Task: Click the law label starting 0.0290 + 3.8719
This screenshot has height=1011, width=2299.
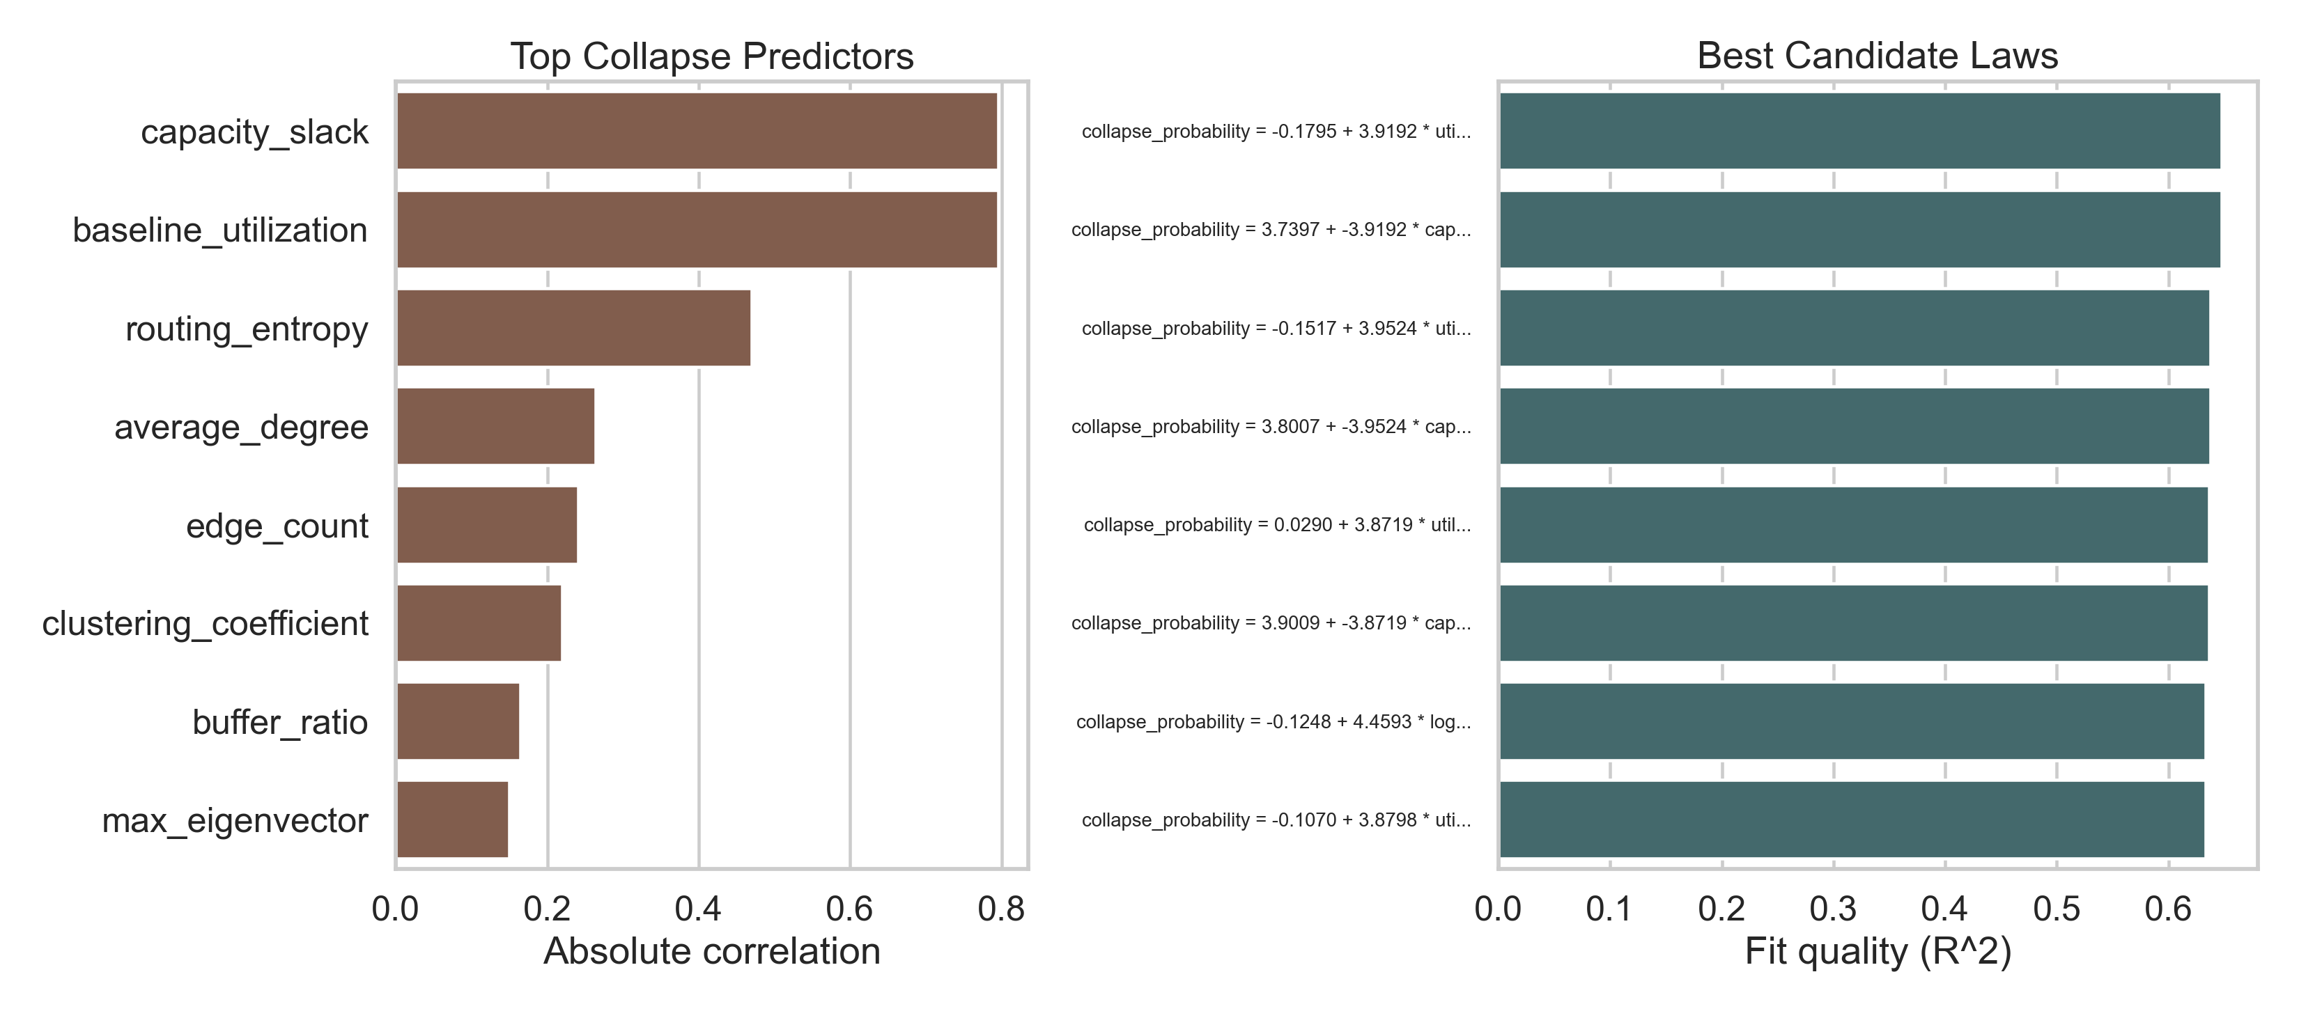Action: [1276, 525]
